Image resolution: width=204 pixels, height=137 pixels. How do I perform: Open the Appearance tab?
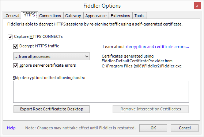click(96, 16)
